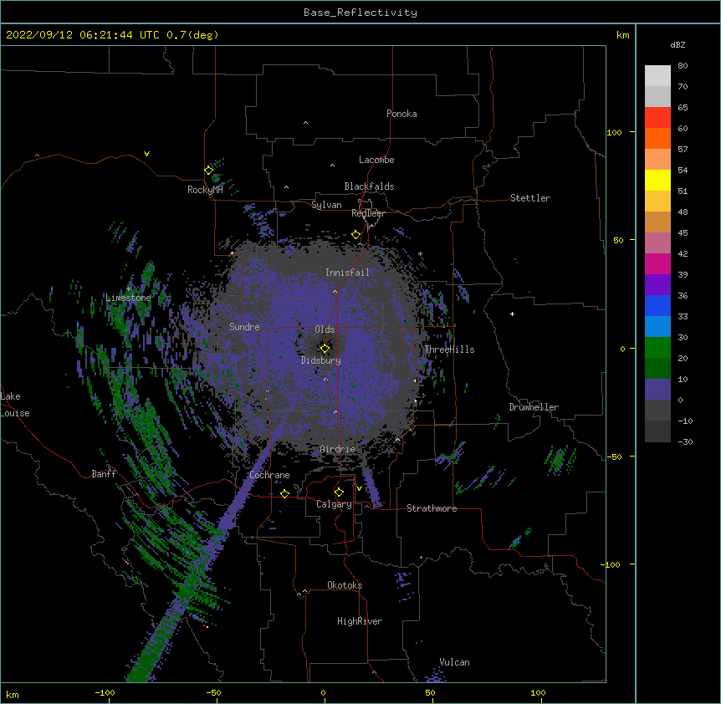Click the yellow radar site marker at Didsbury

[325, 349]
